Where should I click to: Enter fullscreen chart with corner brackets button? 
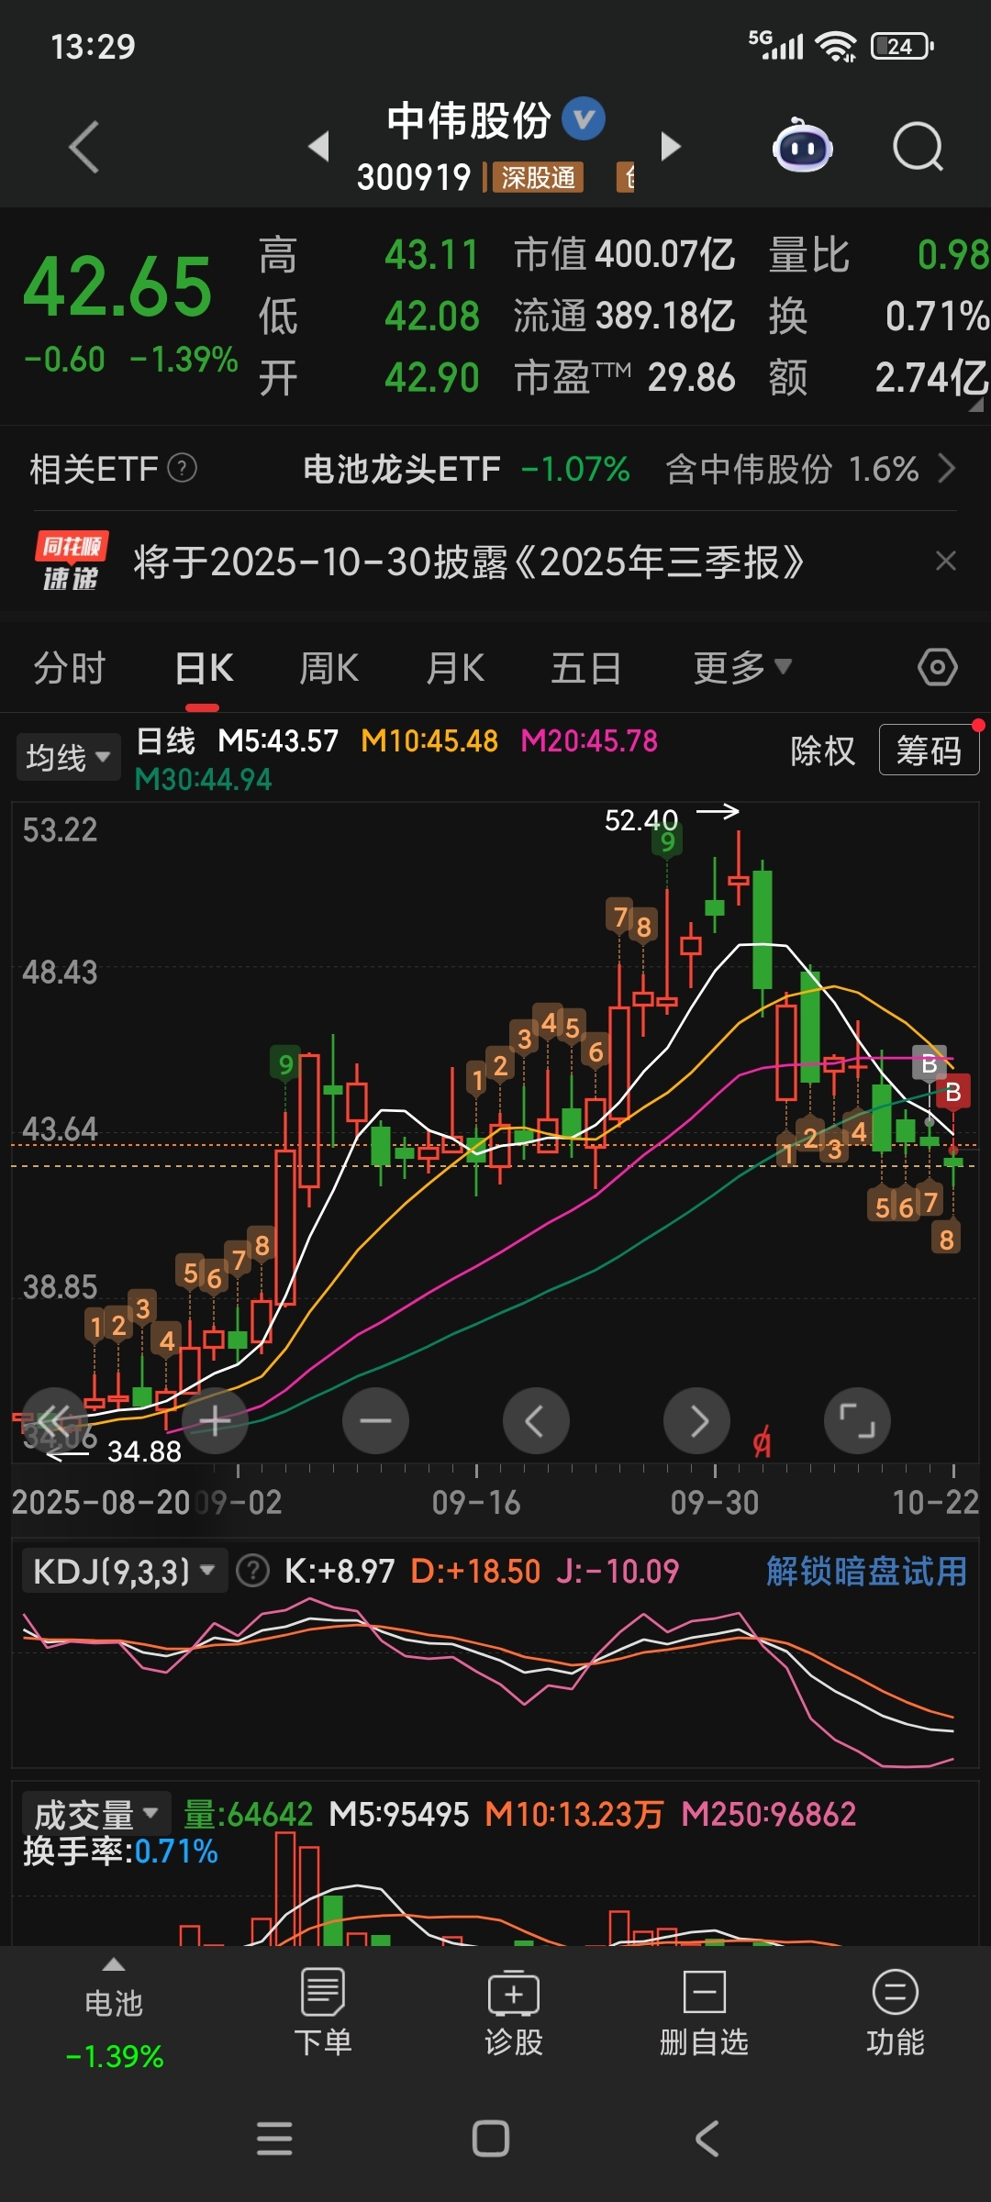coord(857,1421)
